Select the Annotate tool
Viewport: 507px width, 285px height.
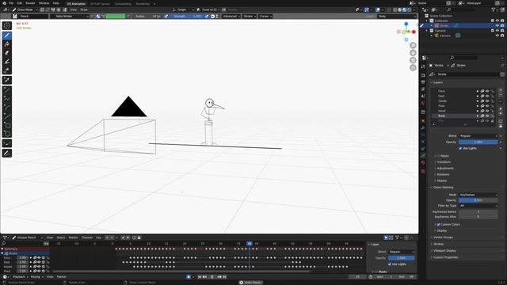pos(7,153)
